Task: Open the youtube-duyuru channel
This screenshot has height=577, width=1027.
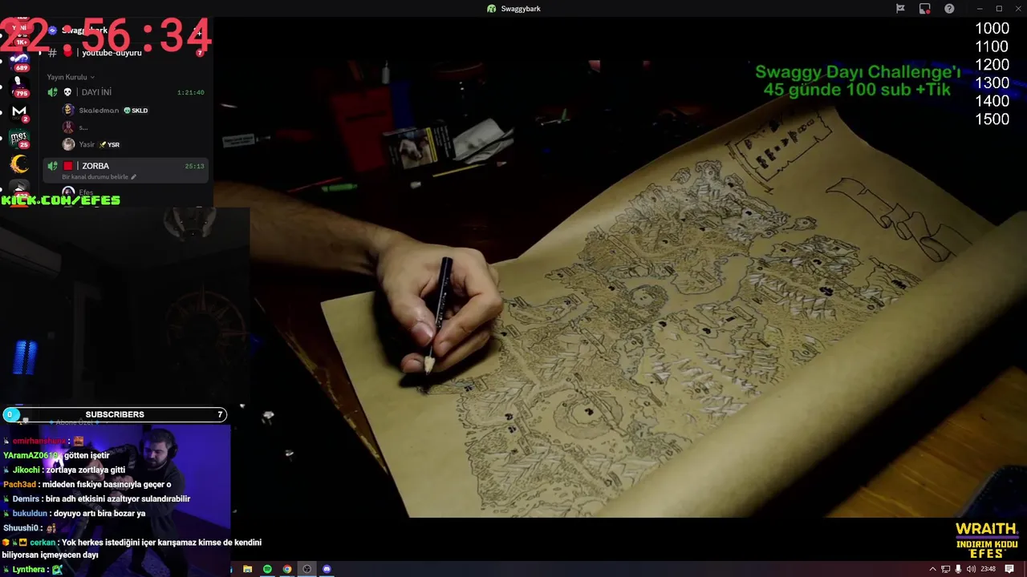Action: coord(127,53)
